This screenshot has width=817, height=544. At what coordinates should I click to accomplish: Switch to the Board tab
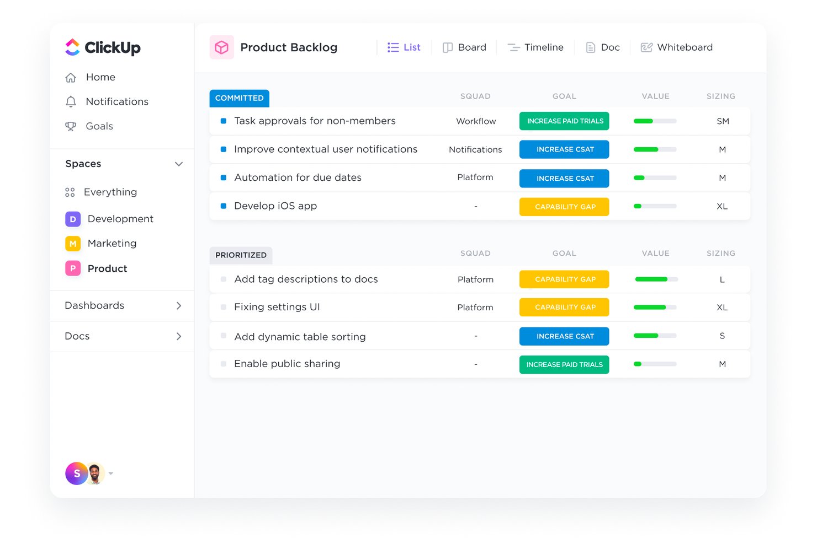click(465, 47)
